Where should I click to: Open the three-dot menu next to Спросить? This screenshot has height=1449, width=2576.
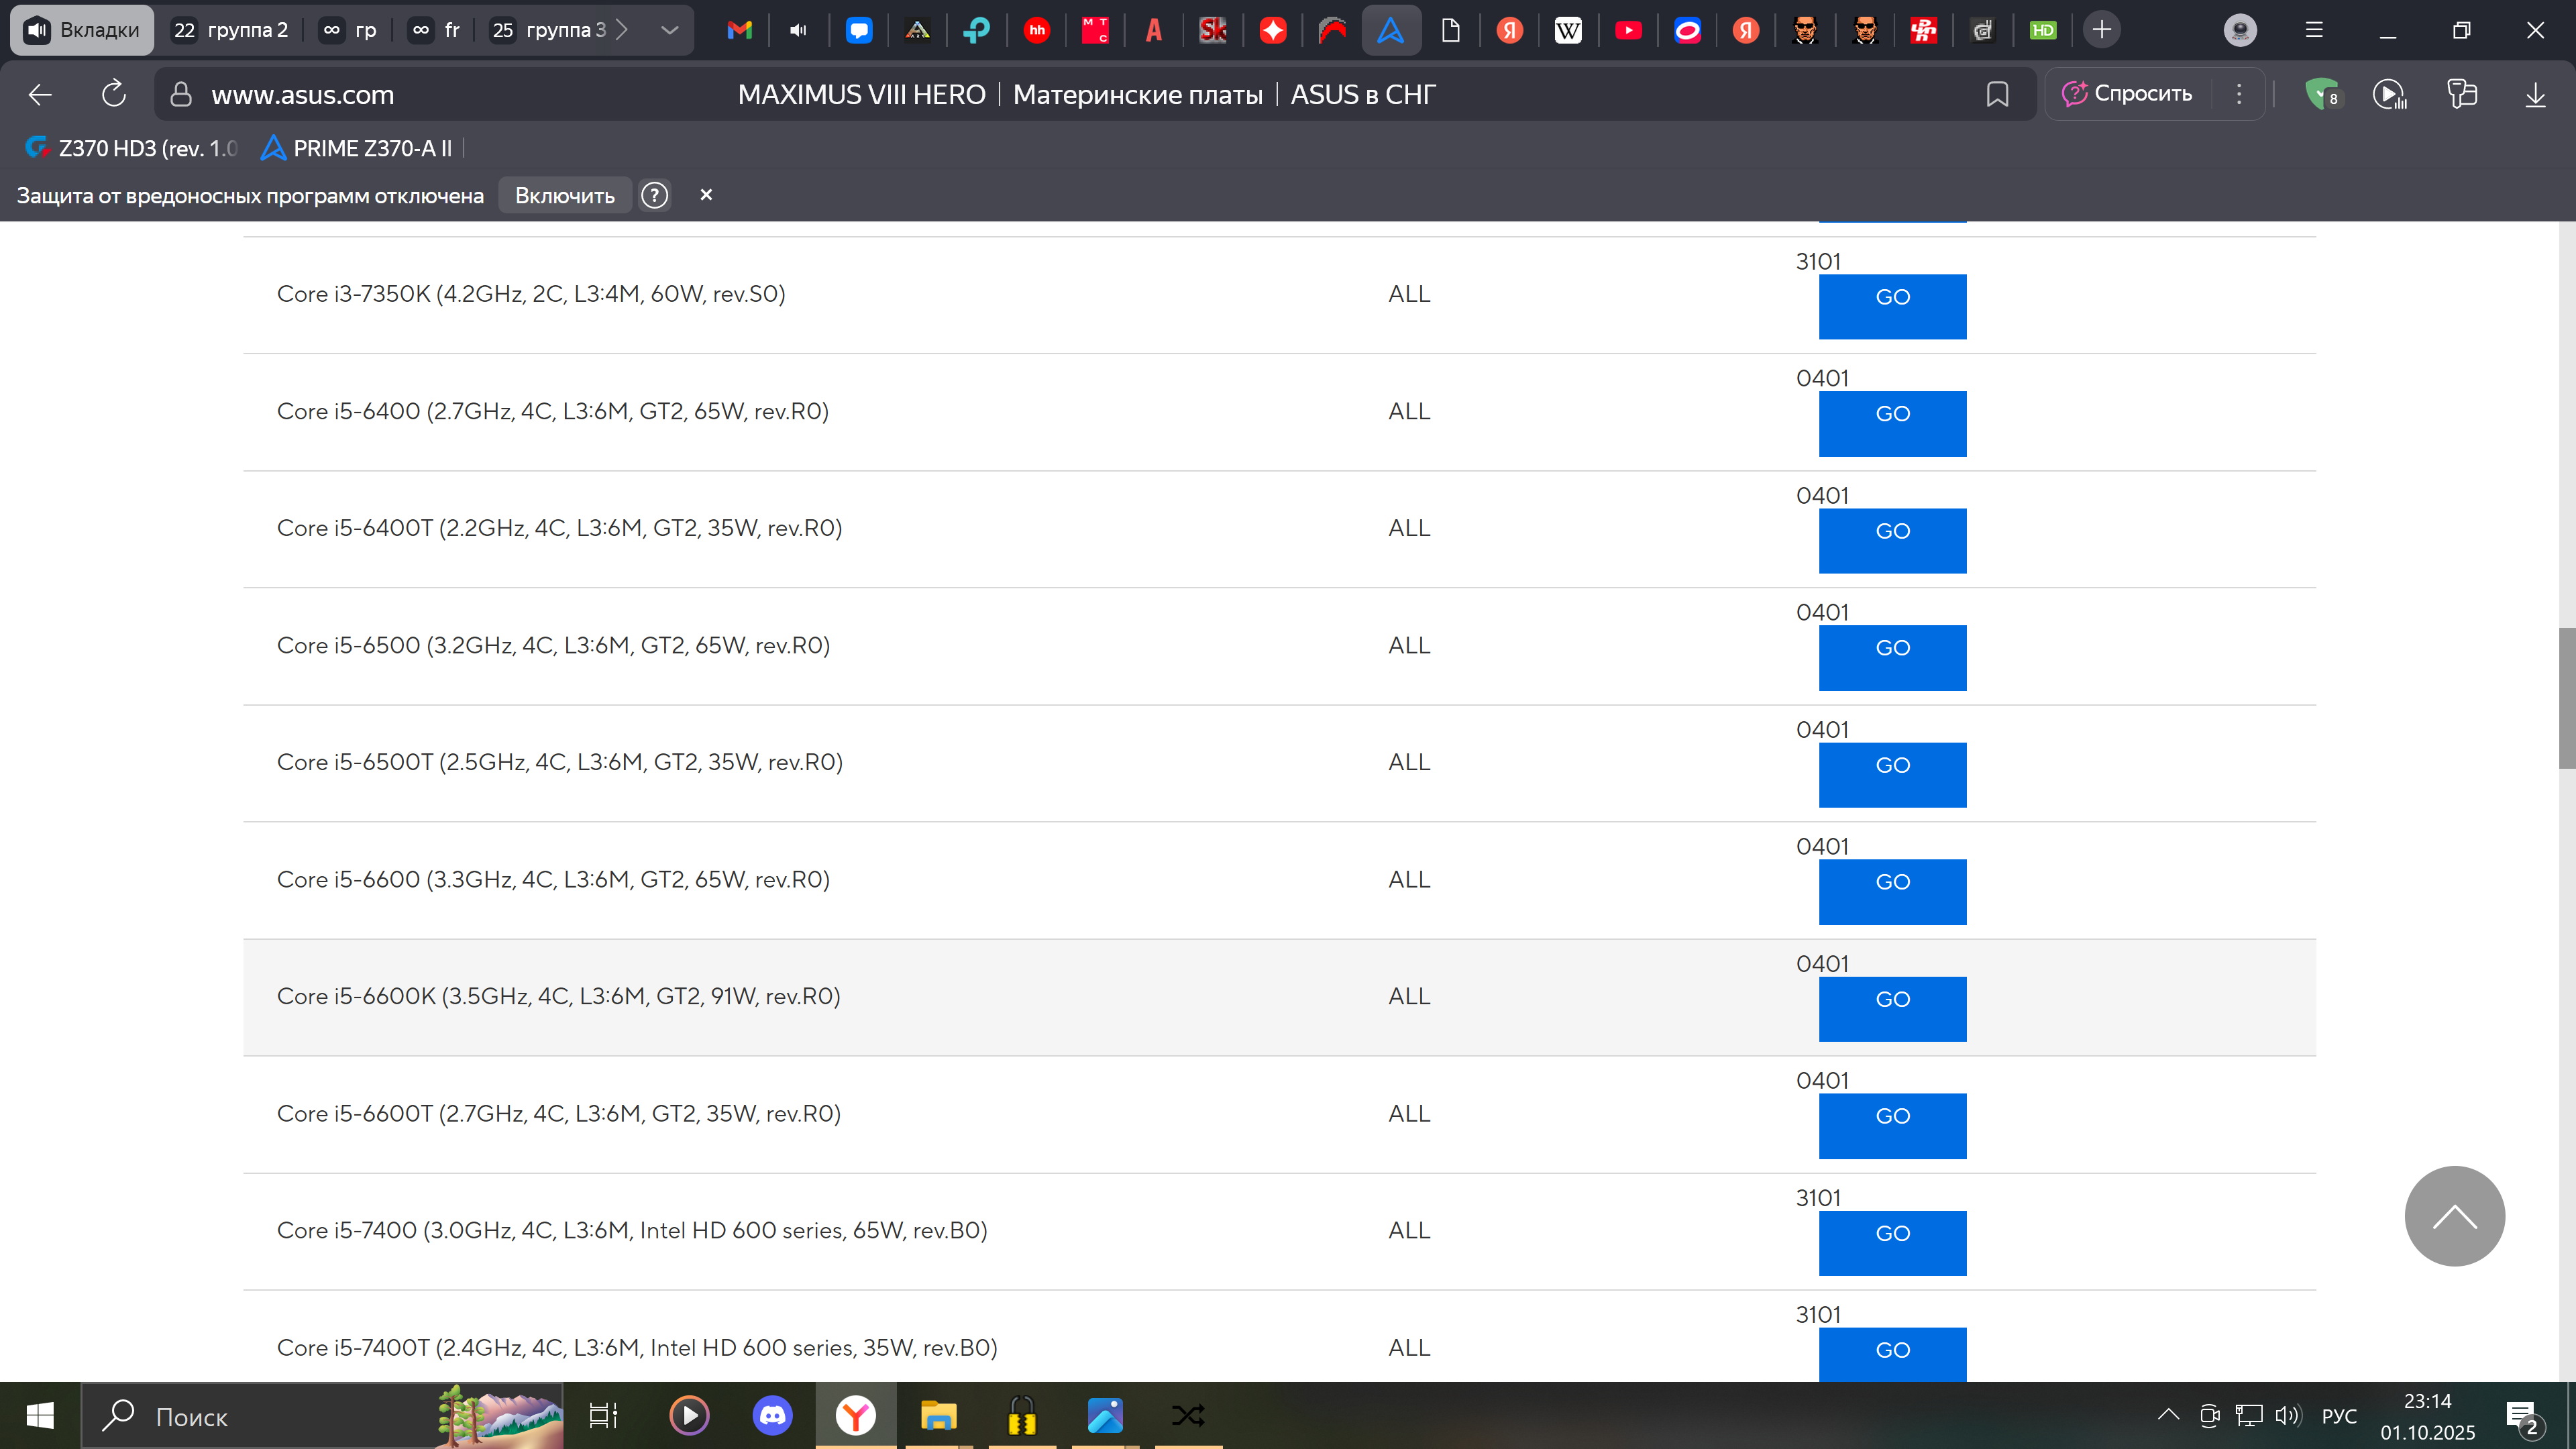pos(2239,94)
